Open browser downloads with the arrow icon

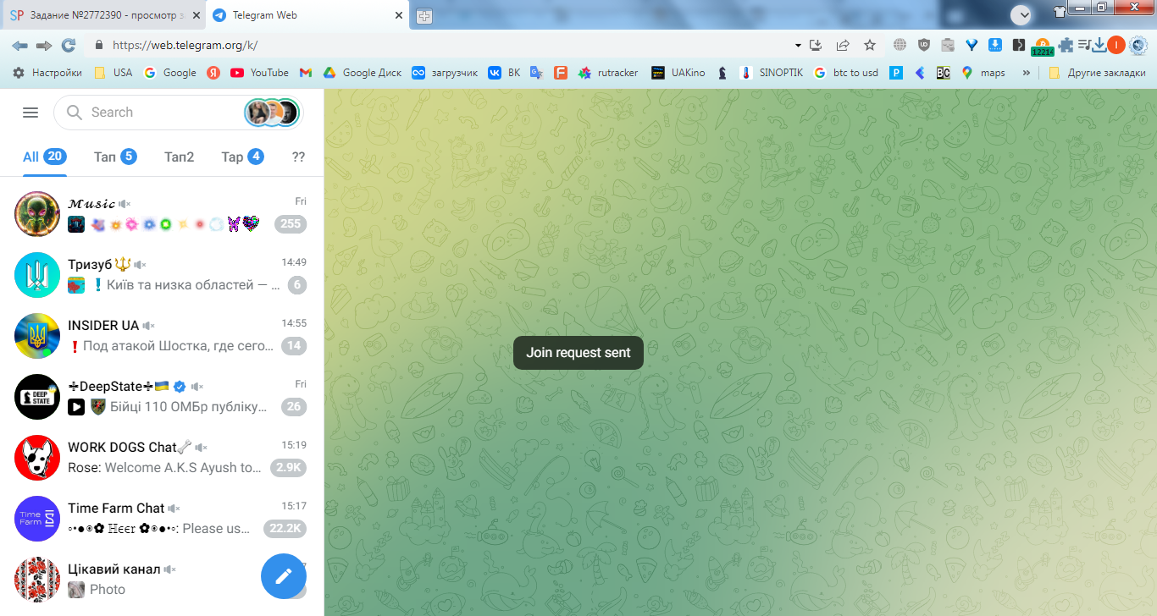point(1099,46)
